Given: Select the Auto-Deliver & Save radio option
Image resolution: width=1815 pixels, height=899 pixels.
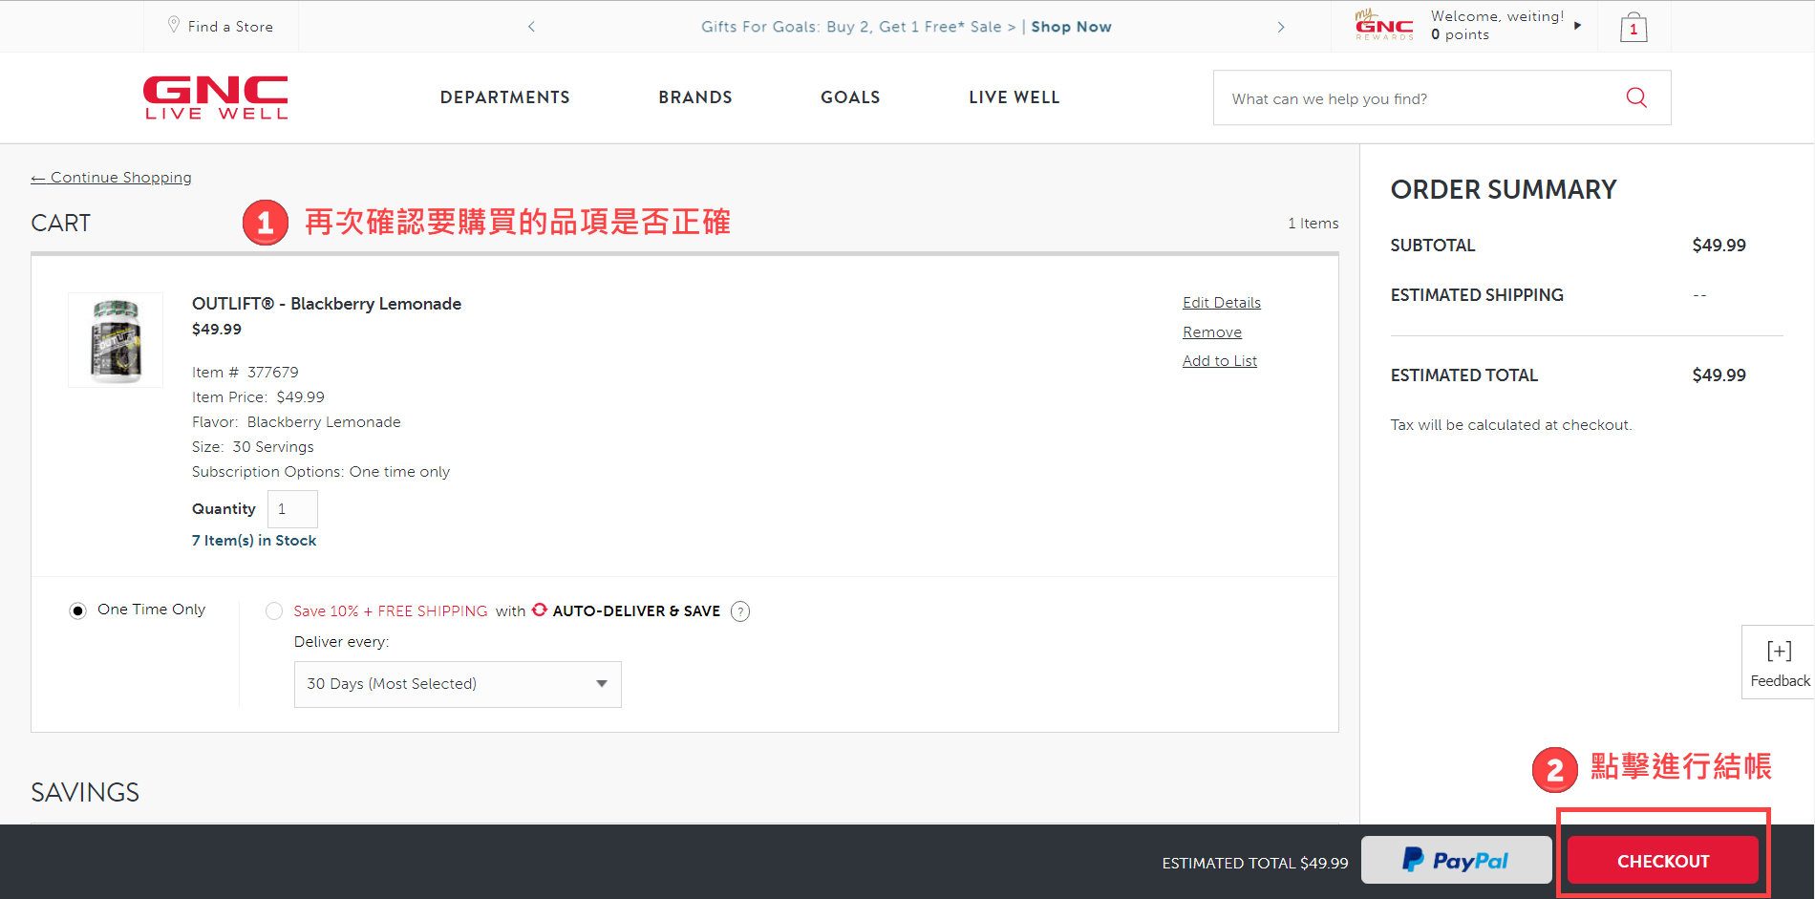Looking at the screenshot, I should [274, 611].
